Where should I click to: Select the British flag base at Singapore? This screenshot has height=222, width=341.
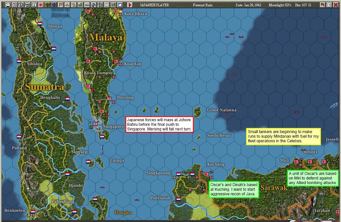click(95, 124)
